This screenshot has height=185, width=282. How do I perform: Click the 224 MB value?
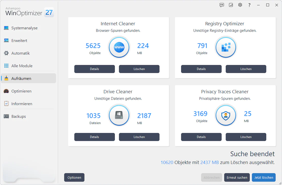point(143,46)
